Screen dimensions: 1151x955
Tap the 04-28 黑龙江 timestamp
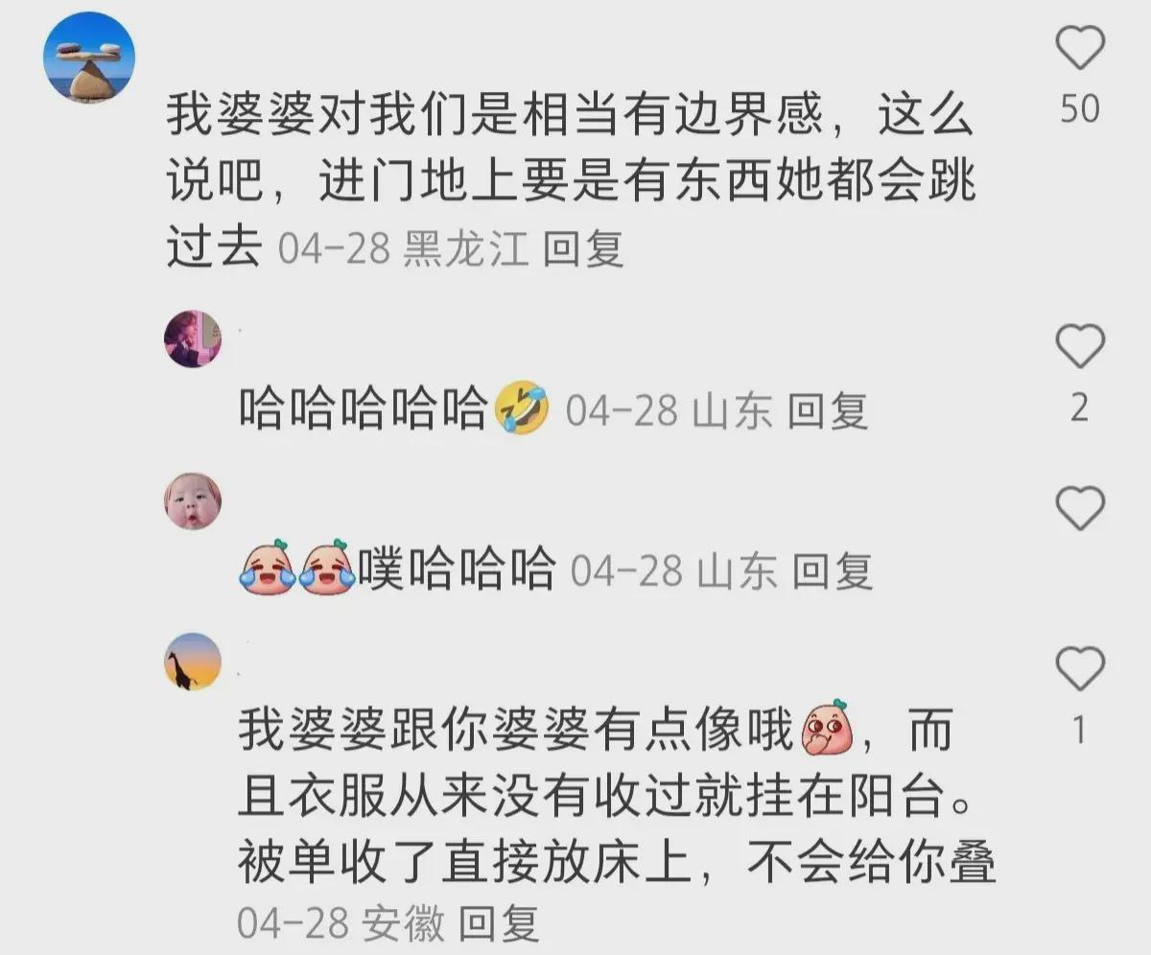point(404,249)
